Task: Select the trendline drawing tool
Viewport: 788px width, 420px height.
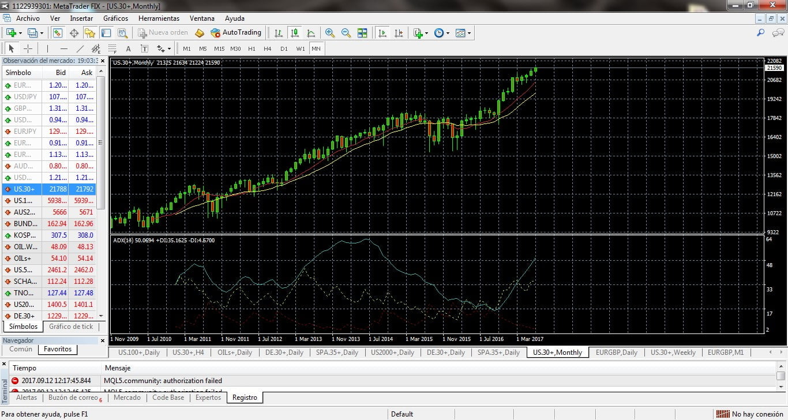Action: click(x=80, y=48)
